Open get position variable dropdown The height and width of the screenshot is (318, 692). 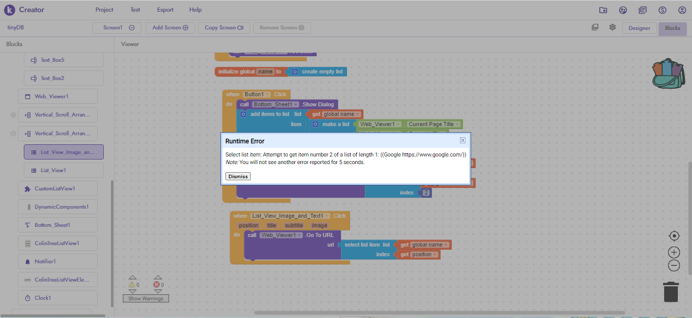[x=423, y=255]
